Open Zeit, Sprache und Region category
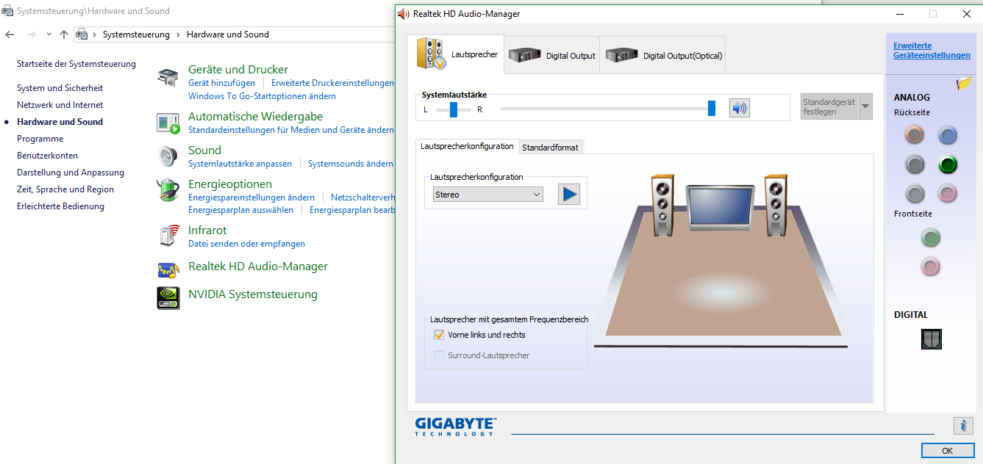This screenshot has height=464, width=983. [x=65, y=189]
